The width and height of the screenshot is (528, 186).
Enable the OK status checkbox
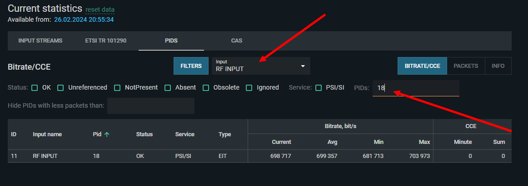click(35, 88)
